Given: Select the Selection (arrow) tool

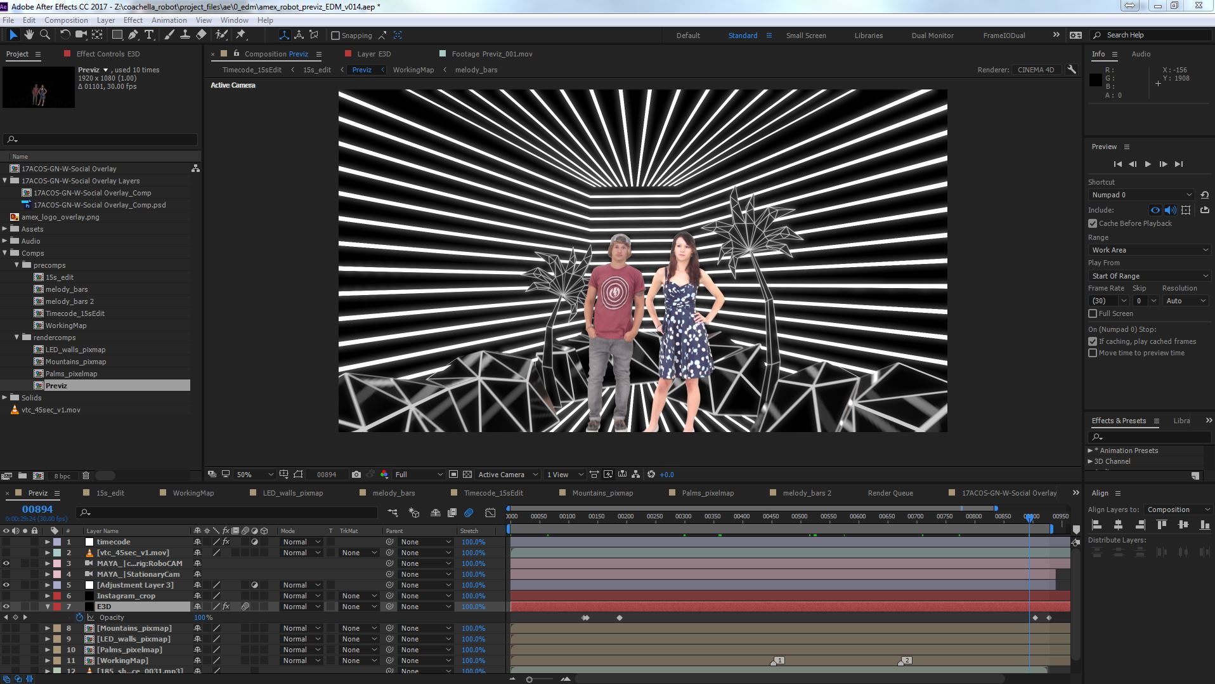Looking at the screenshot, I should [x=13, y=35].
